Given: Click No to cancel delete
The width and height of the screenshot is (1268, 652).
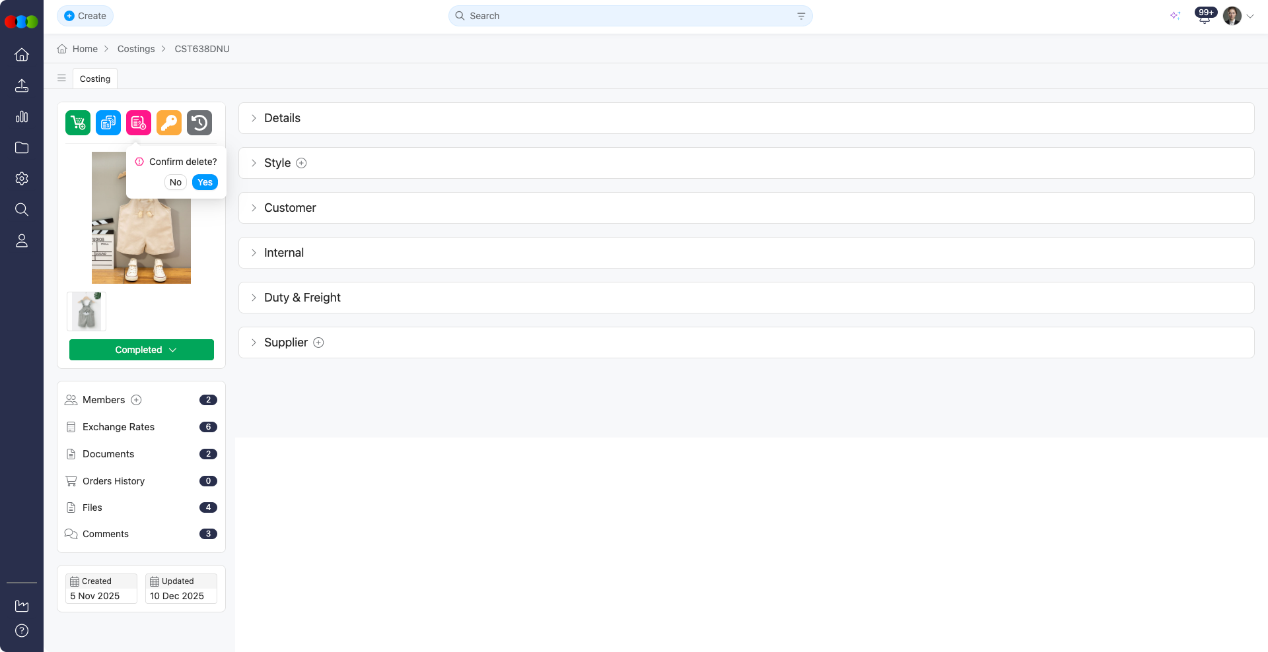Looking at the screenshot, I should 175,182.
